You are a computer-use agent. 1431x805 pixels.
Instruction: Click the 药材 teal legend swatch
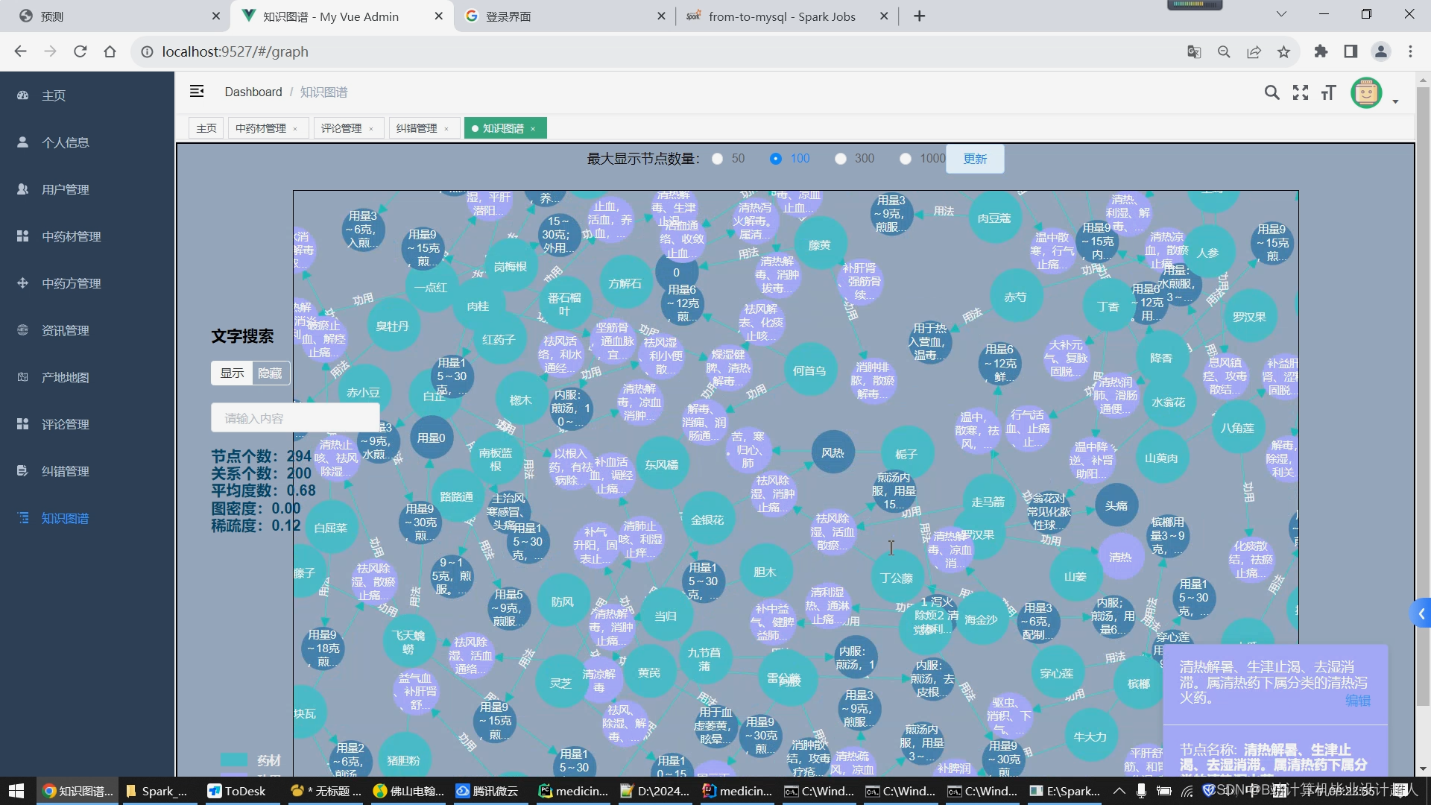tap(234, 760)
